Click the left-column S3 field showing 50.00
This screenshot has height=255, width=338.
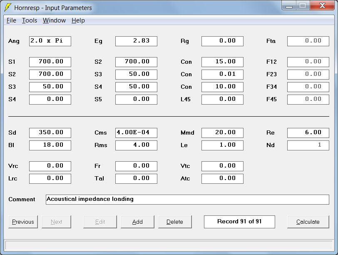(x=50, y=87)
